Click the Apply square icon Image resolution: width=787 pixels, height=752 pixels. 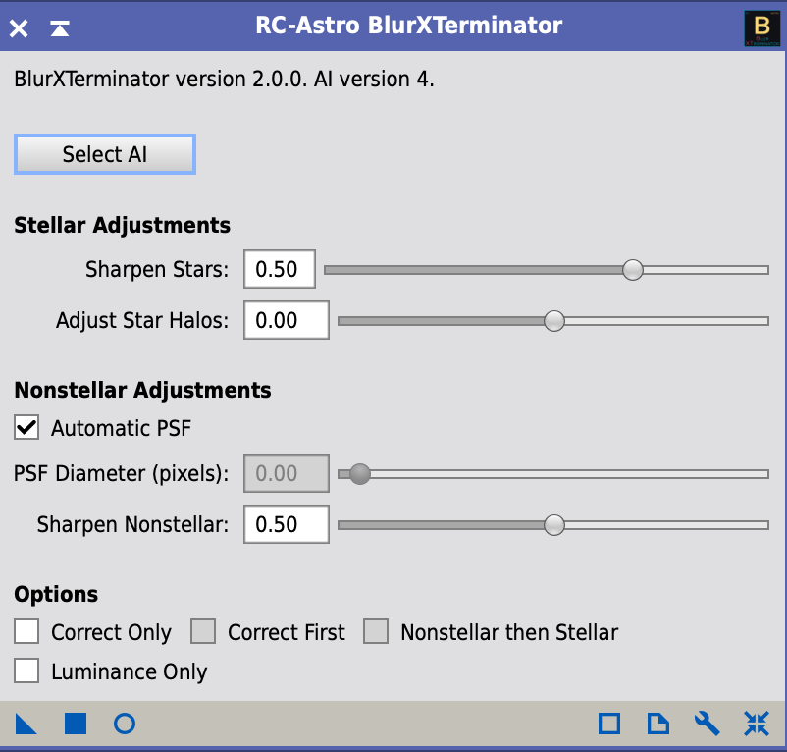(x=76, y=724)
